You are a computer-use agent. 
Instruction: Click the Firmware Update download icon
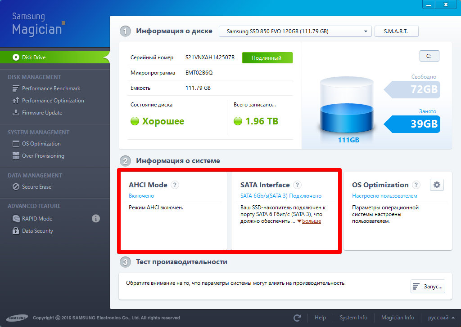[x=16, y=113]
